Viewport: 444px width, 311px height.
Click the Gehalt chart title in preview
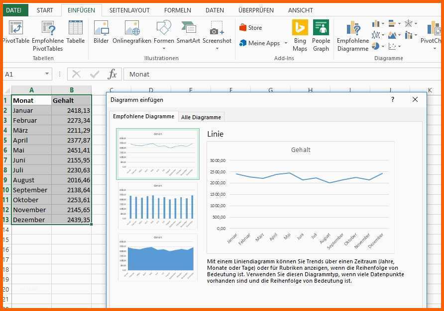[301, 150]
